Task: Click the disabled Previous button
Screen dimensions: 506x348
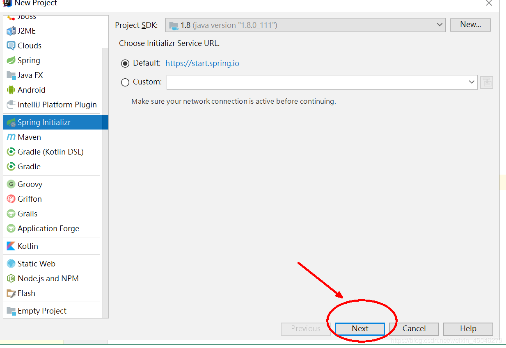Action: point(306,329)
